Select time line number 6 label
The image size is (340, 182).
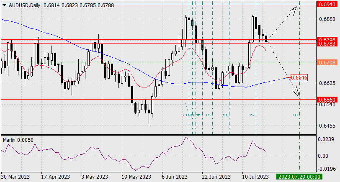[x=226, y=115]
